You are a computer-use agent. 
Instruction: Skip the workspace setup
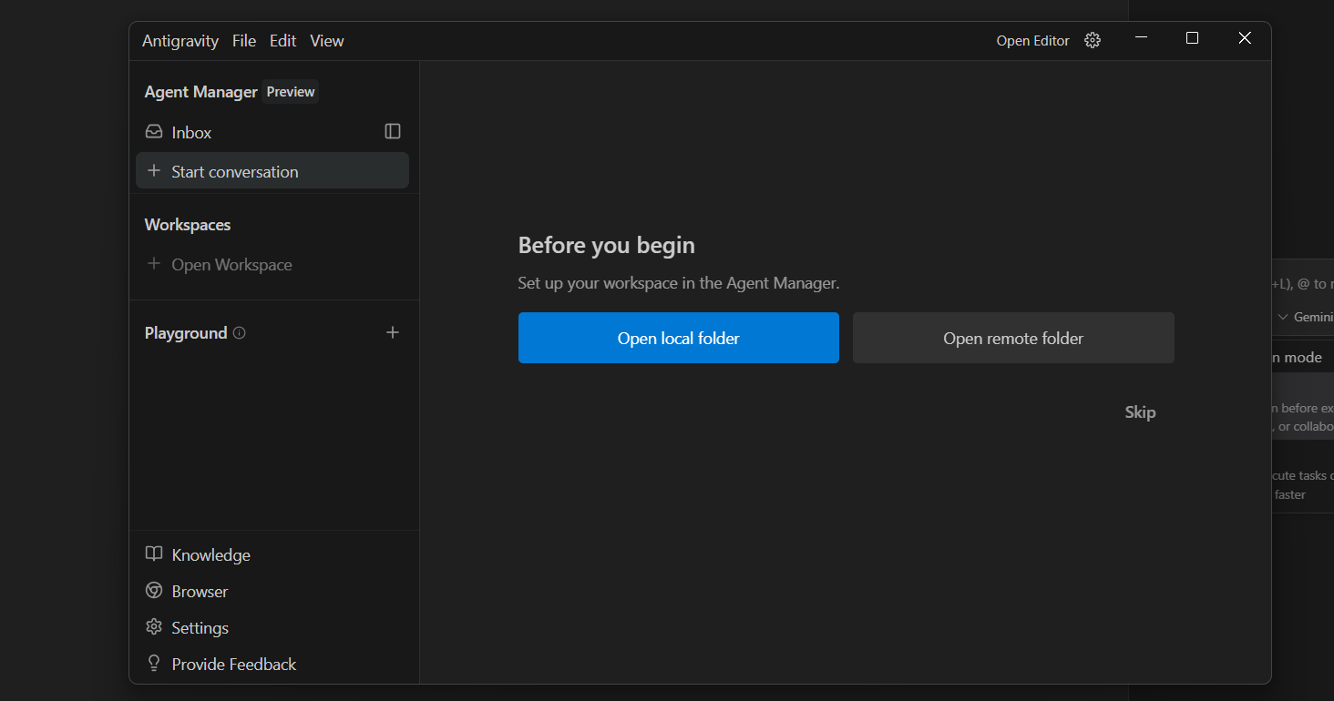pos(1140,412)
